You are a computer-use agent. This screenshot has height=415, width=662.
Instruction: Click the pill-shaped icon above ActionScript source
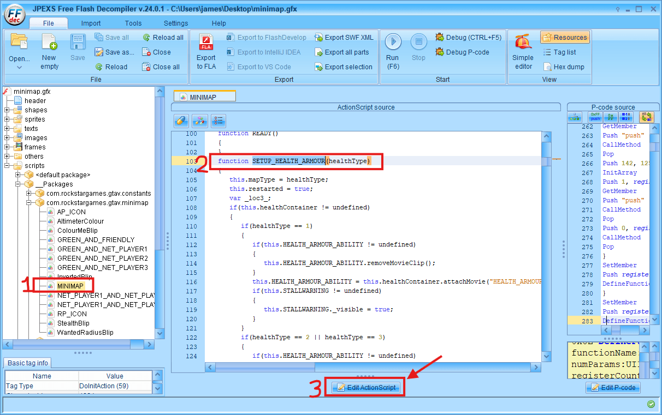point(182,121)
